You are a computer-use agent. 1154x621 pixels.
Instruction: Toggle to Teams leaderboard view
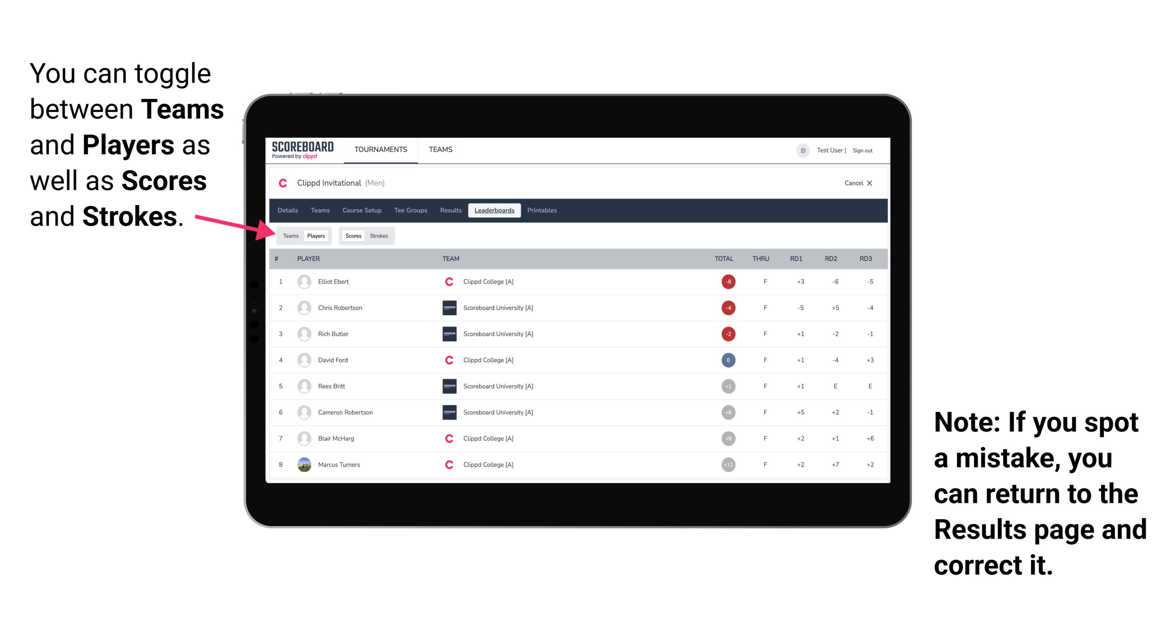(x=290, y=235)
